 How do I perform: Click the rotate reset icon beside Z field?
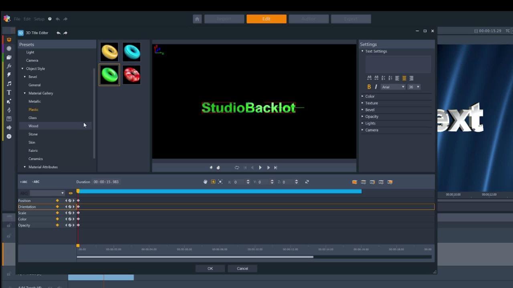click(x=307, y=182)
